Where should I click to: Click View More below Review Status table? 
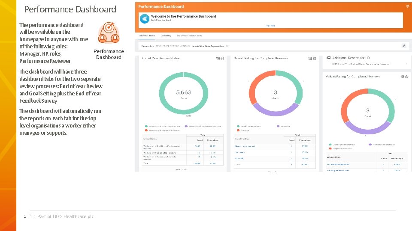click(181, 170)
